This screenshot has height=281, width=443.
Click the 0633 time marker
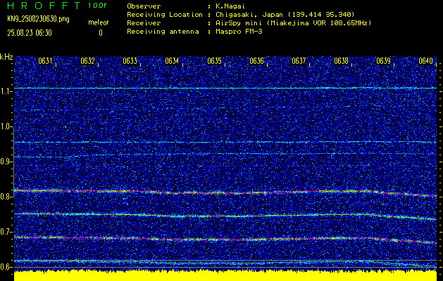coord(130,61)
